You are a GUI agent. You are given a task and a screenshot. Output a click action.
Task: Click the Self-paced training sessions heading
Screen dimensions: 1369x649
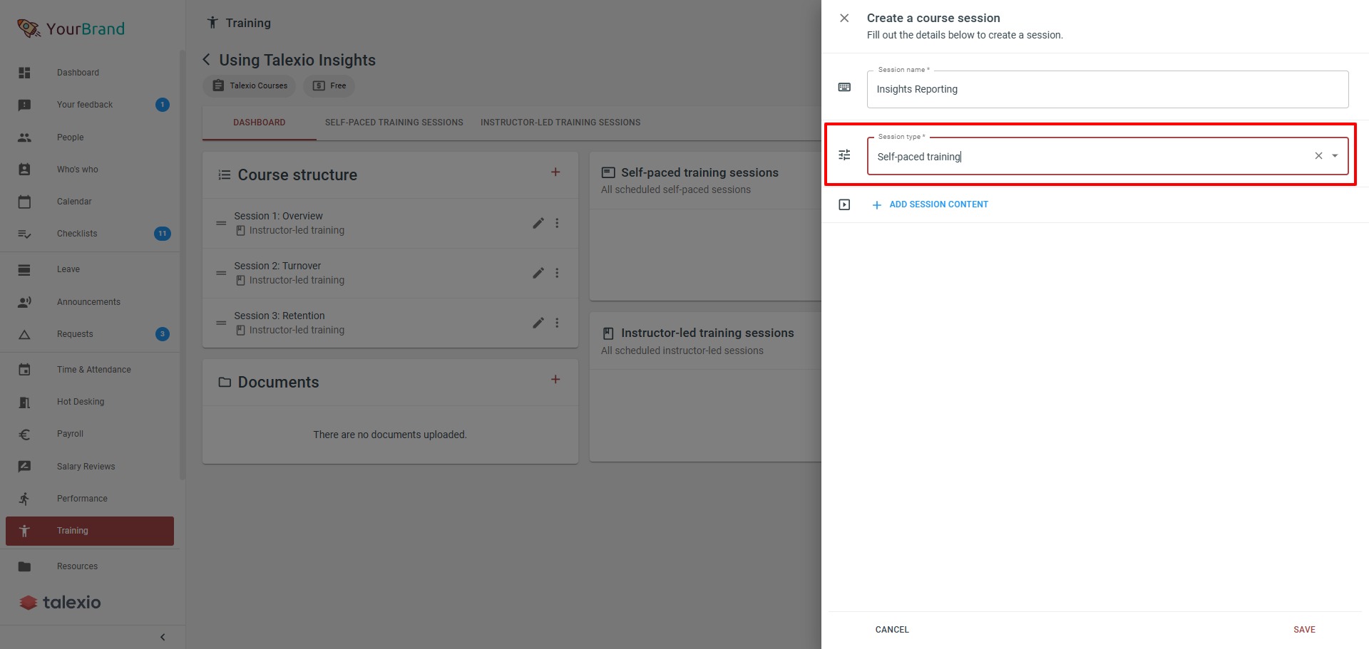(x=699, y=172)
